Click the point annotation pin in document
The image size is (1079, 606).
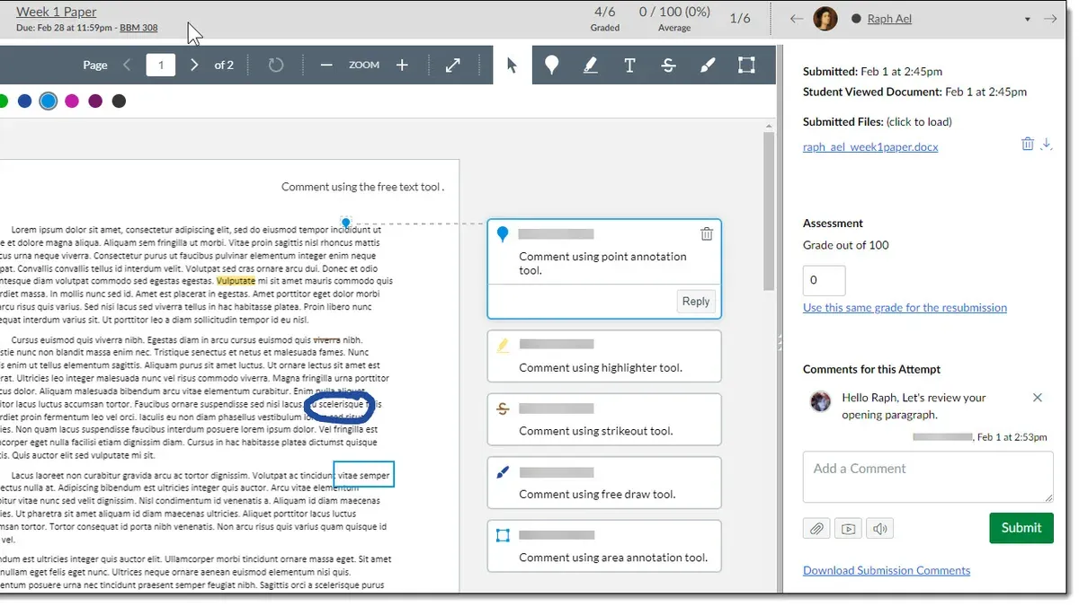(346, 223)
